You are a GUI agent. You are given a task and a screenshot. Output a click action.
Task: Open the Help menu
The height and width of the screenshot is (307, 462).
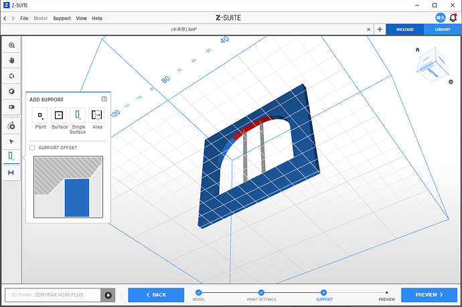coord(97,18)
